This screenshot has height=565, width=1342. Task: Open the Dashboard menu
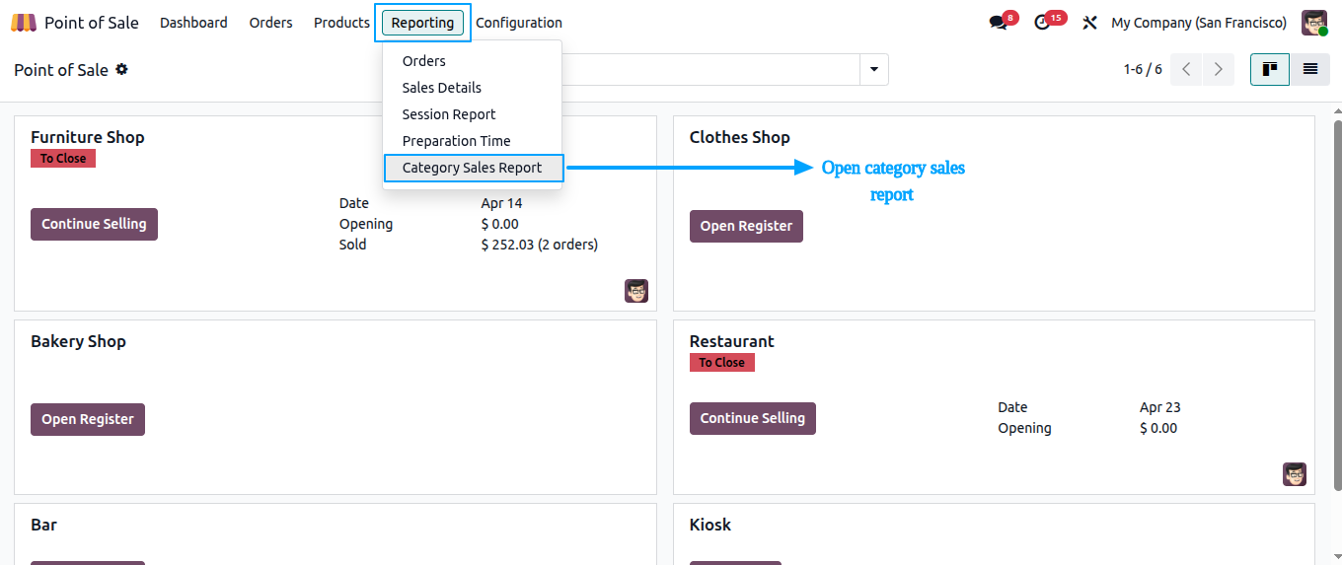click(193, 23)
